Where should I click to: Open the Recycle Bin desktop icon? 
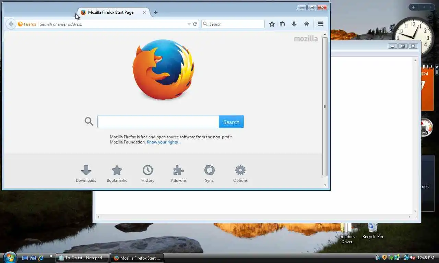[373, 231]
